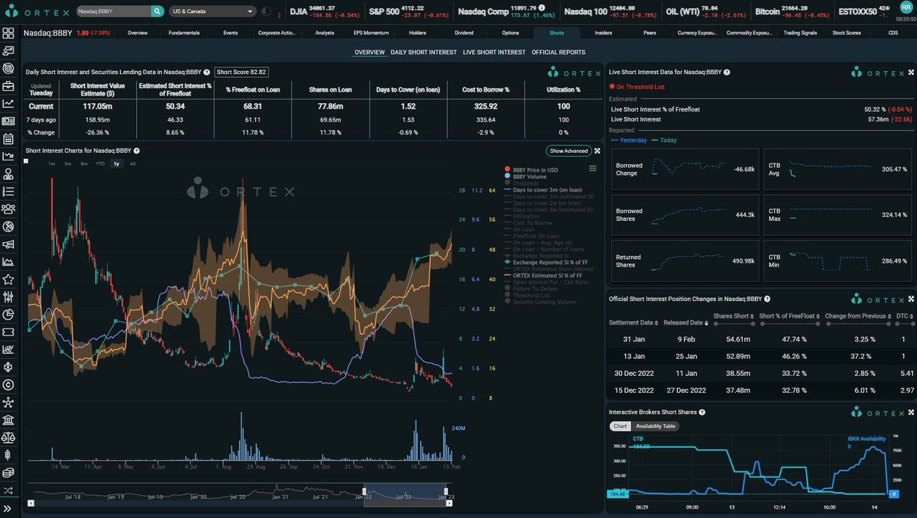Switch to the Insiders tab
The height and width of the screenshot is (518, 917).
pos(603,33)
